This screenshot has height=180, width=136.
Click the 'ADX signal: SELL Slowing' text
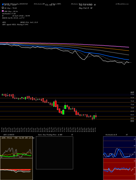tap(15, 25)
